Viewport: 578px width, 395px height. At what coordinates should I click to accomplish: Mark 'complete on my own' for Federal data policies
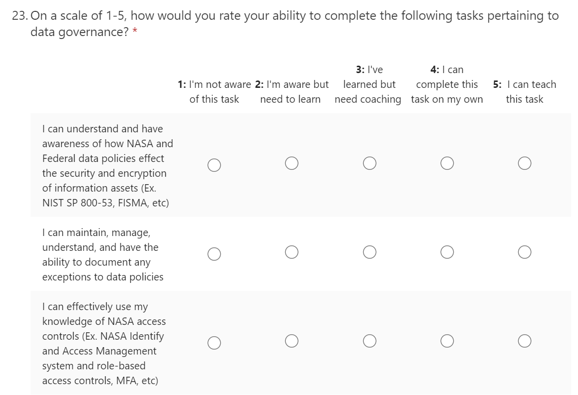[x=447, y=163]
